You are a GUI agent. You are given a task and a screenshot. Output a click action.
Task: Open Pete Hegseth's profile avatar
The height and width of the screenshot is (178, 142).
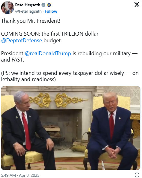click(x=8, y=8)
